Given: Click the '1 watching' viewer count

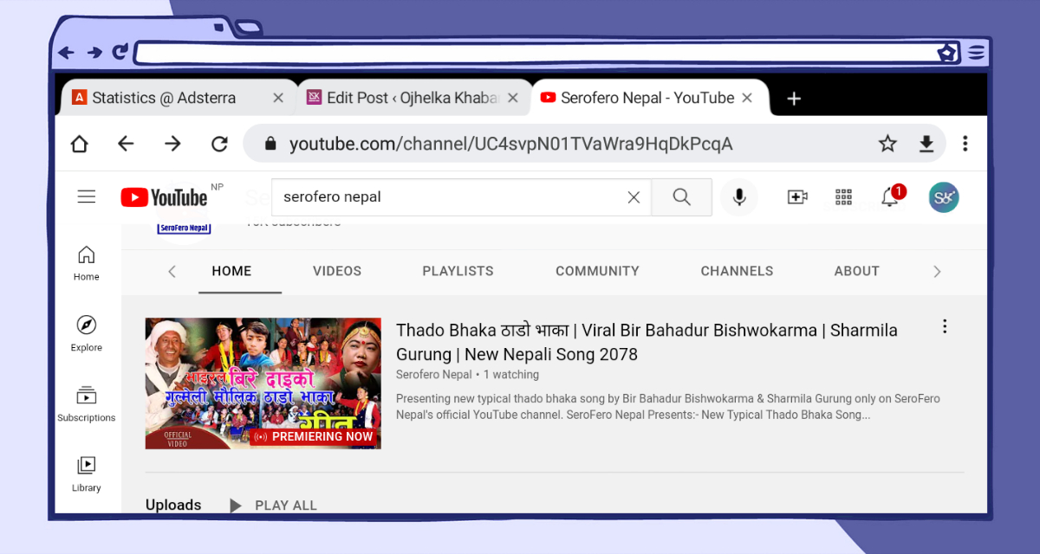Looking at the screenshot, I should (x=511, y=375).
